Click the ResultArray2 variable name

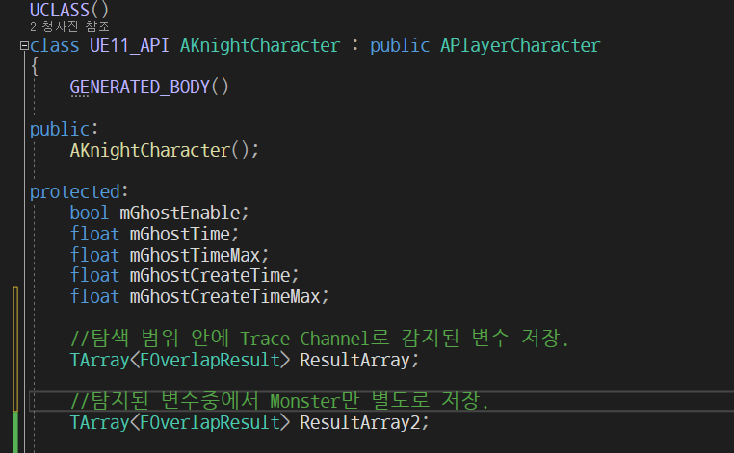[360, 422]
